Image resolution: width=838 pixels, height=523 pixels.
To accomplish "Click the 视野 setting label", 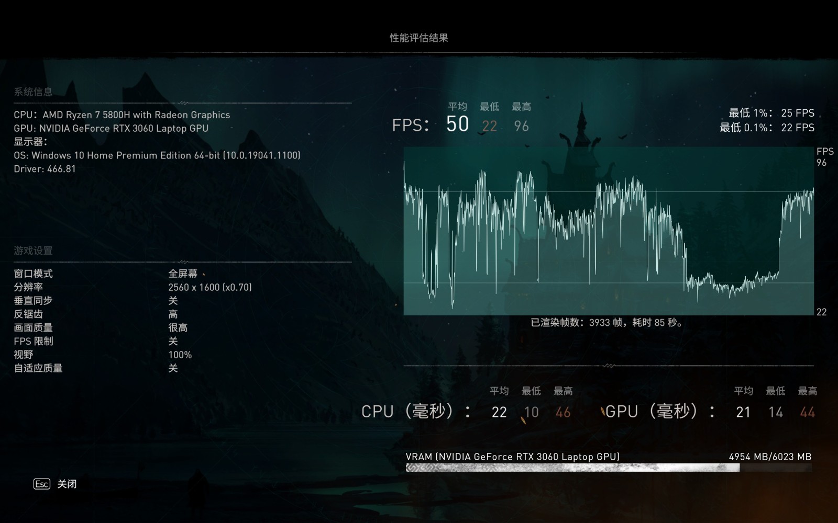I will pyautogui.click(x=24, y=355).
